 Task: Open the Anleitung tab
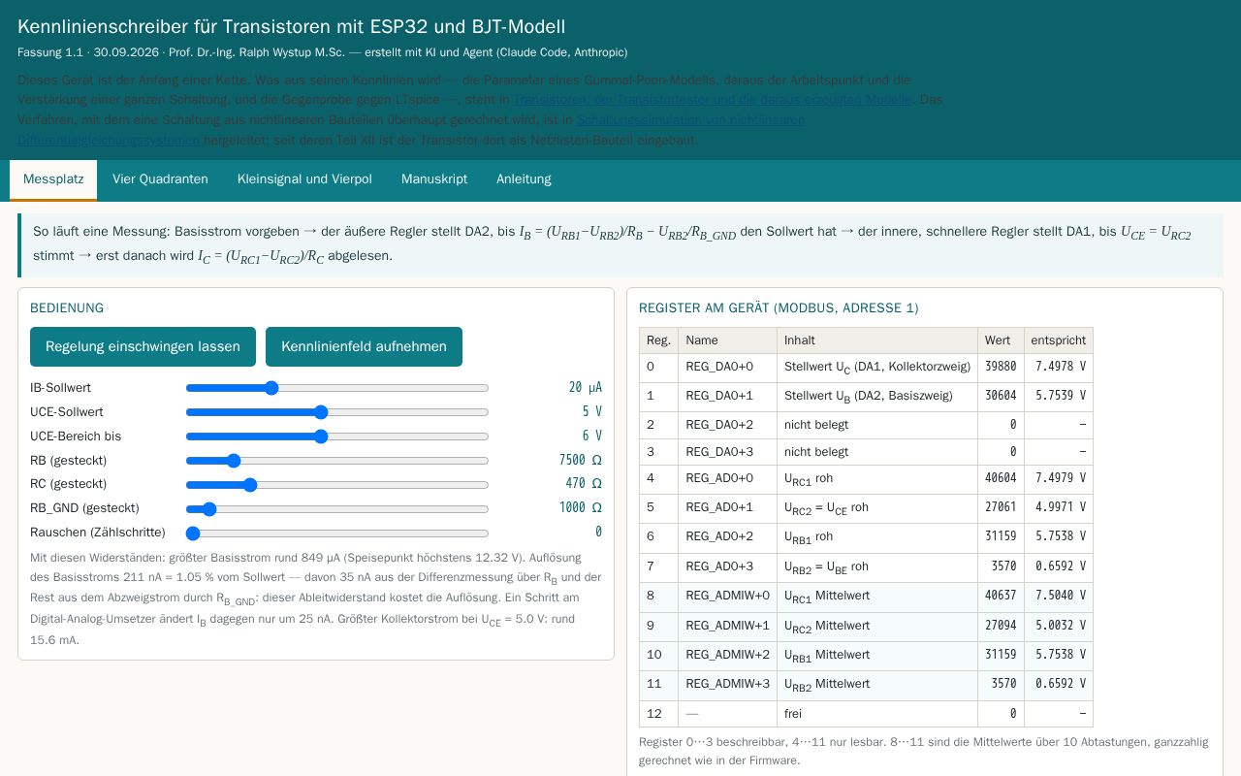(x=524, y=179)
